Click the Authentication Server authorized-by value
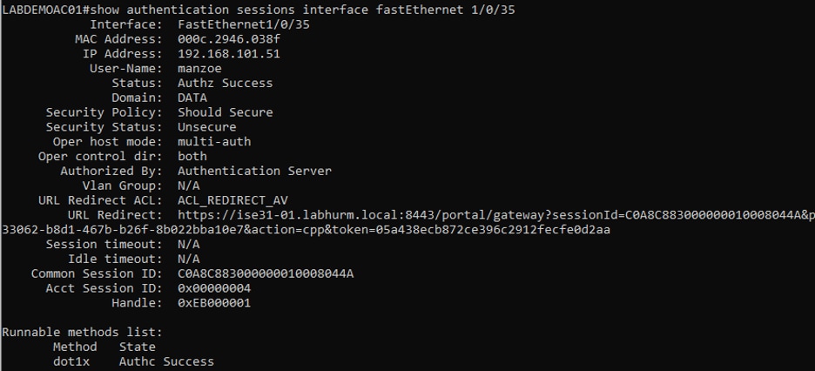Image resolution: width=815 pixels, height=371 pixels. [x=254, y=171]
